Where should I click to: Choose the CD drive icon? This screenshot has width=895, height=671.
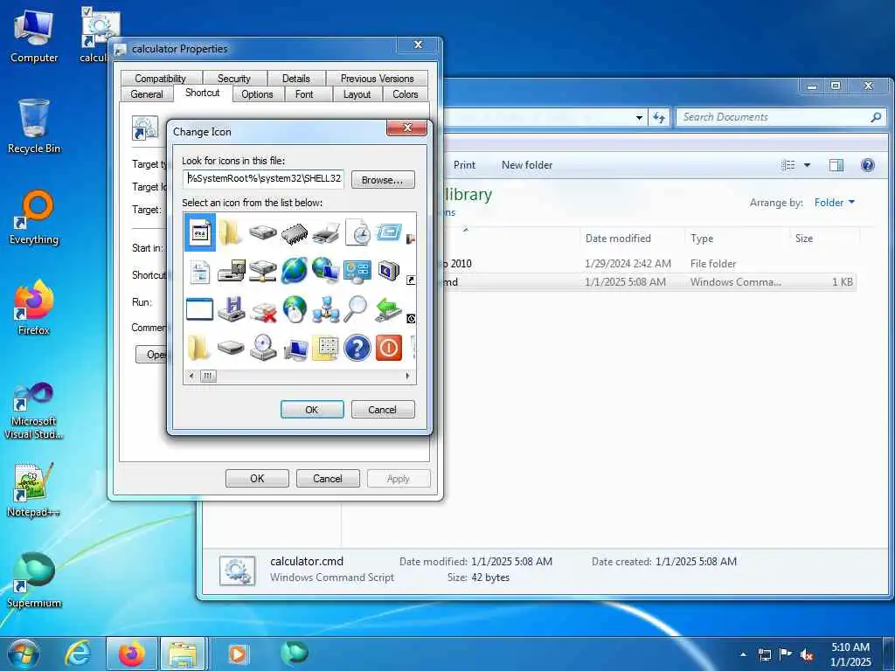pos(262,348)
